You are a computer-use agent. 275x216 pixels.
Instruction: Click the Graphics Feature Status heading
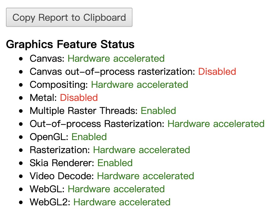click(x=70, y=45)
